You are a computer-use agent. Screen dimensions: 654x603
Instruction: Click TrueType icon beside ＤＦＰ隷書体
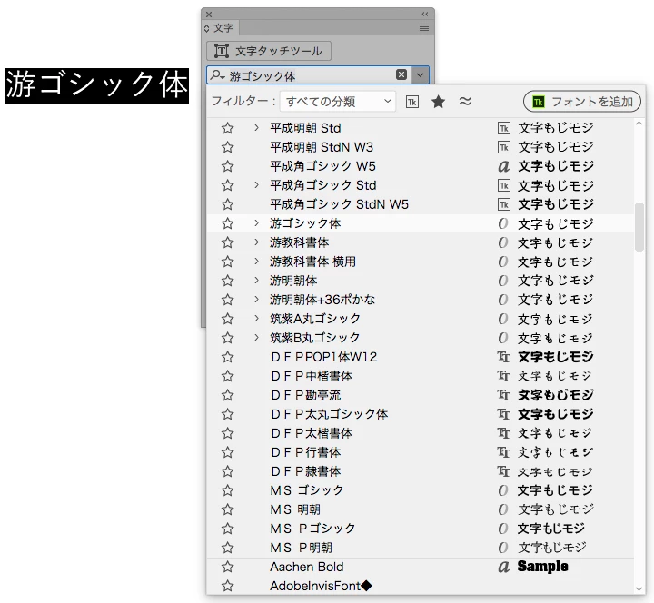click(x=504, y=471)
